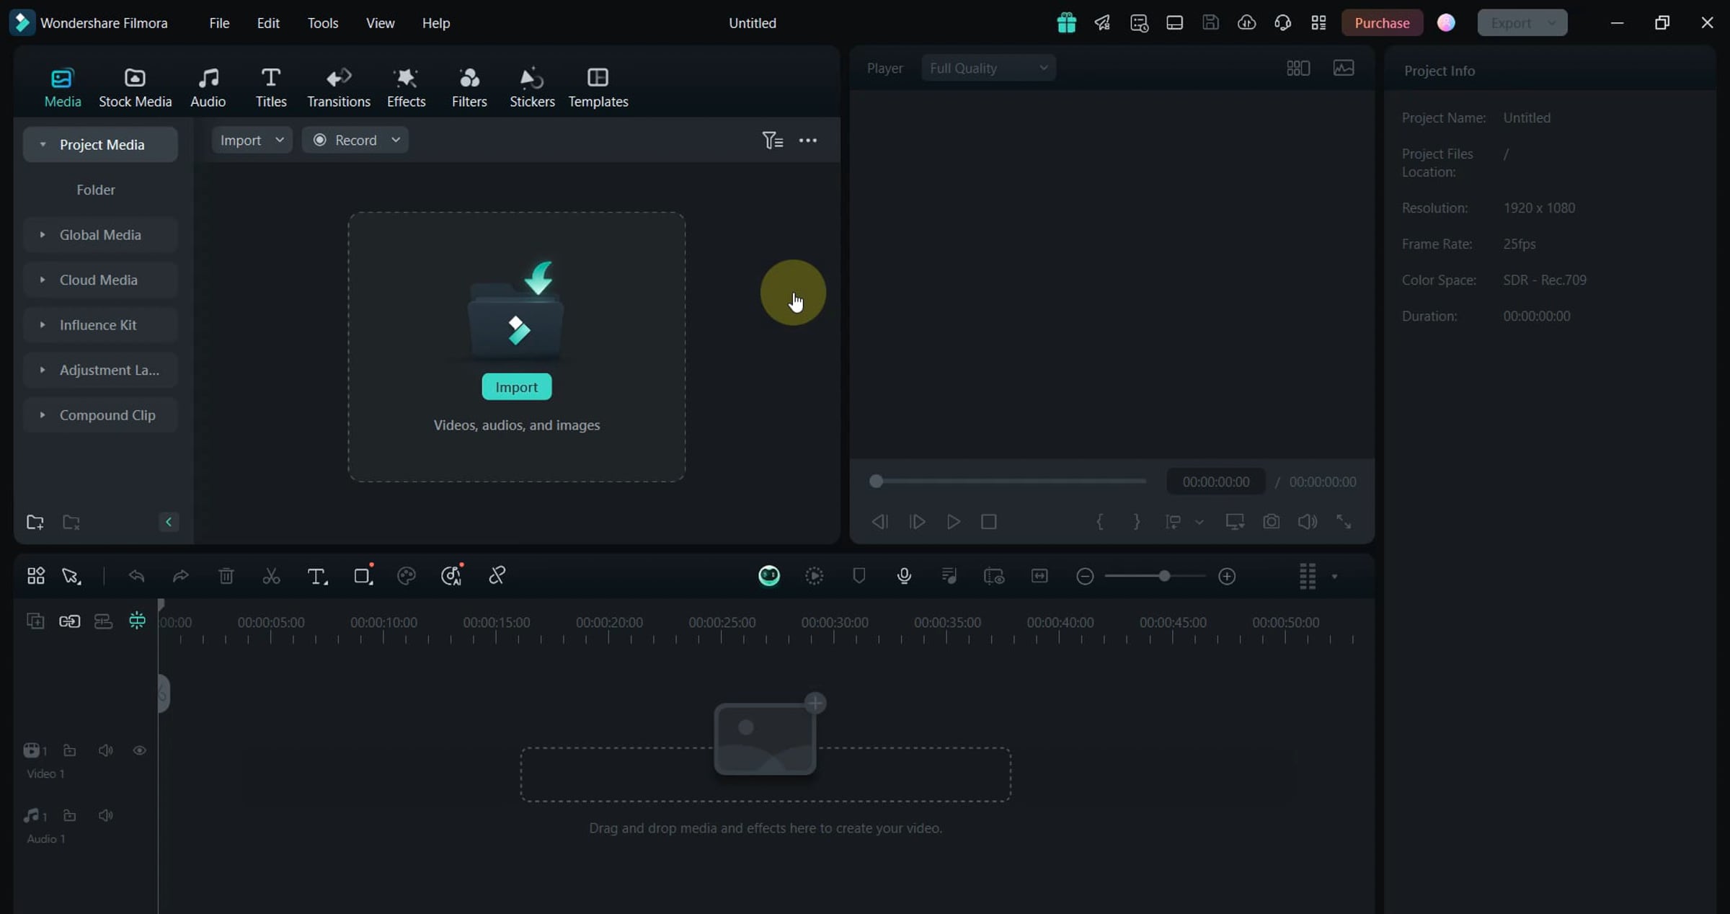Image resolution: width=1730 pixels, height=914 pixels.
Task: Select the Transitions panel
Action: 338,85
